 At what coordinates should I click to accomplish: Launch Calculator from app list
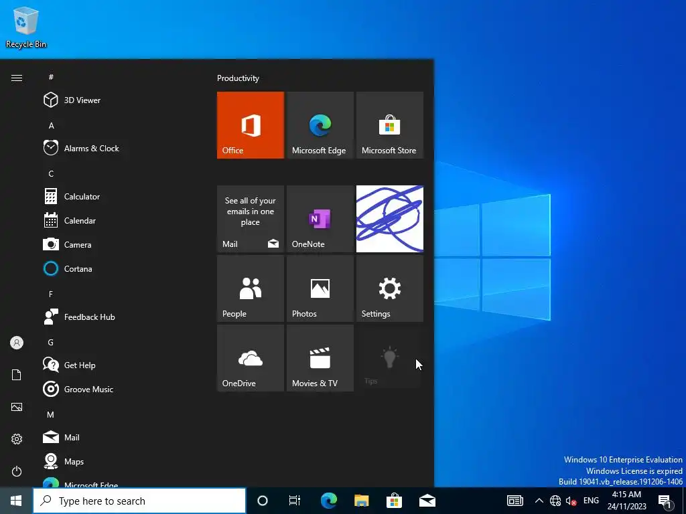pyautogui.click(x=118, y=196)
